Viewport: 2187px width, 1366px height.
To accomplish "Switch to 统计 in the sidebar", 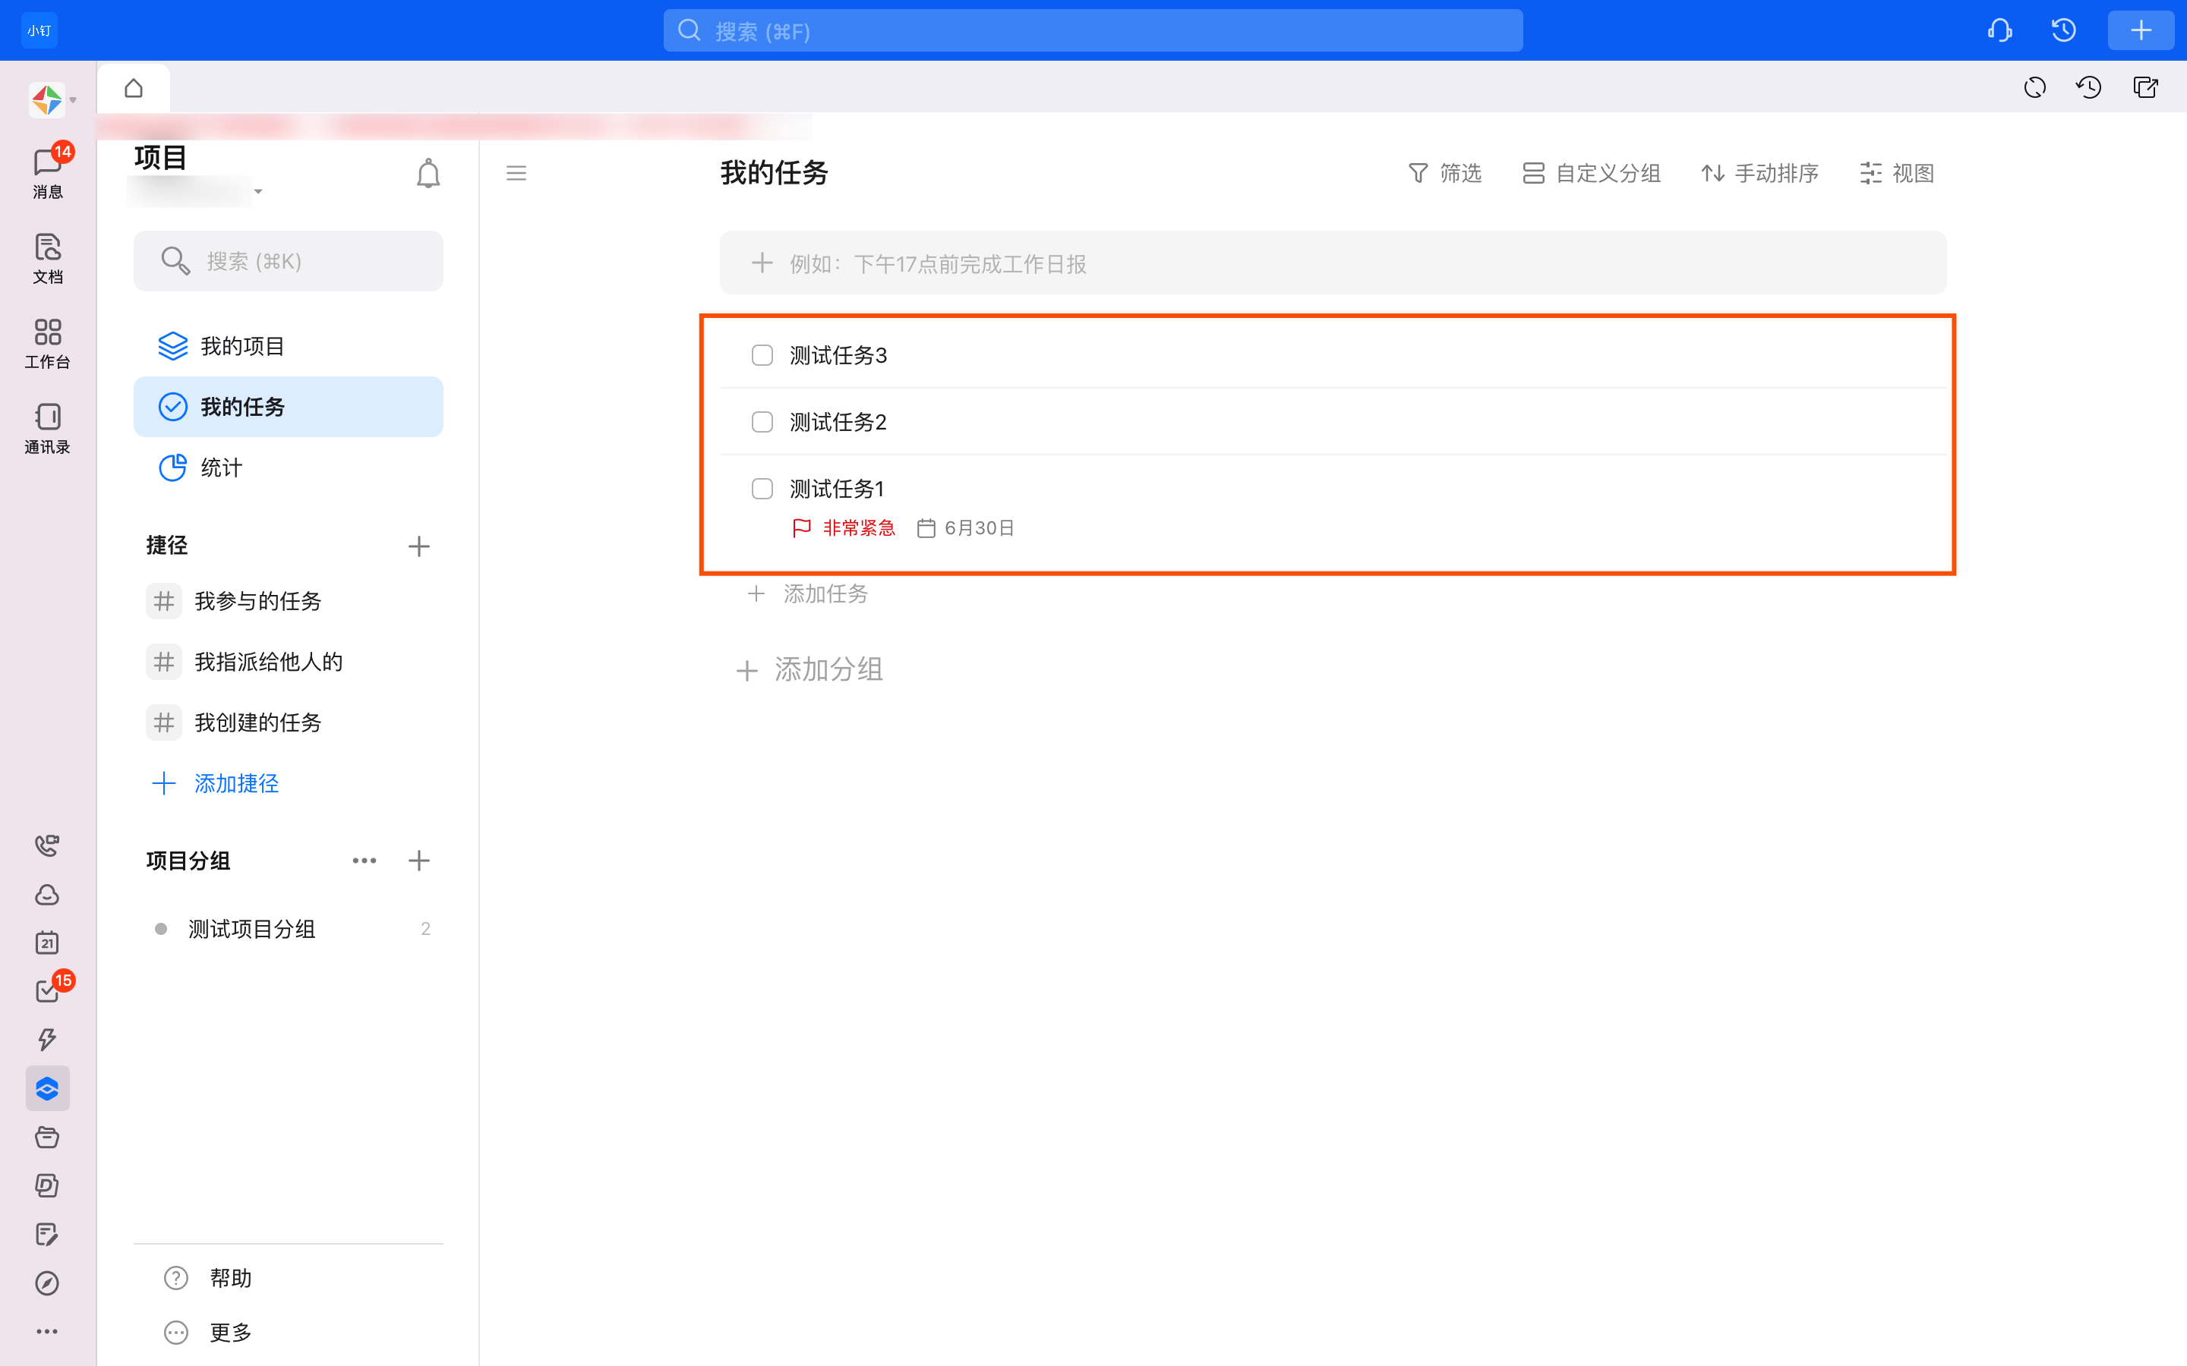I will click(x=222, y=467).
